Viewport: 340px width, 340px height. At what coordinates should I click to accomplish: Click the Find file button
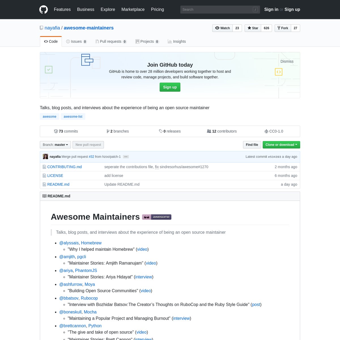tap(252, 145)
